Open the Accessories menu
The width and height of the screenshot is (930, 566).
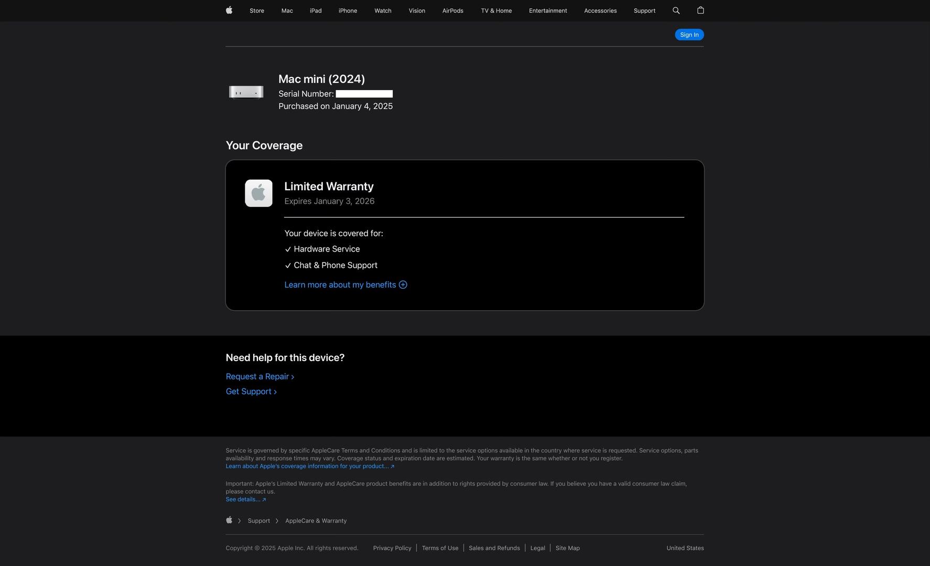click(600, 10)
